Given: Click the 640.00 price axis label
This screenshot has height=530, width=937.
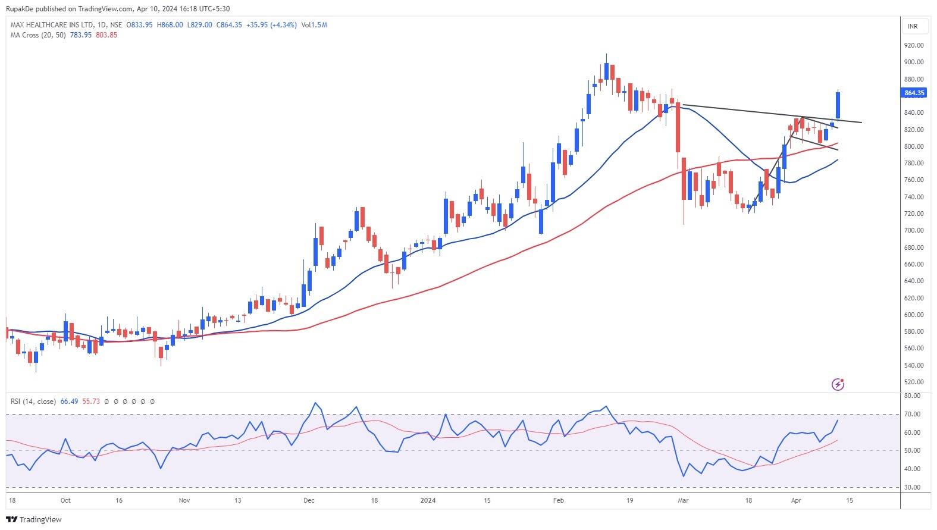Looking at the screenshot, I should 914,281.
